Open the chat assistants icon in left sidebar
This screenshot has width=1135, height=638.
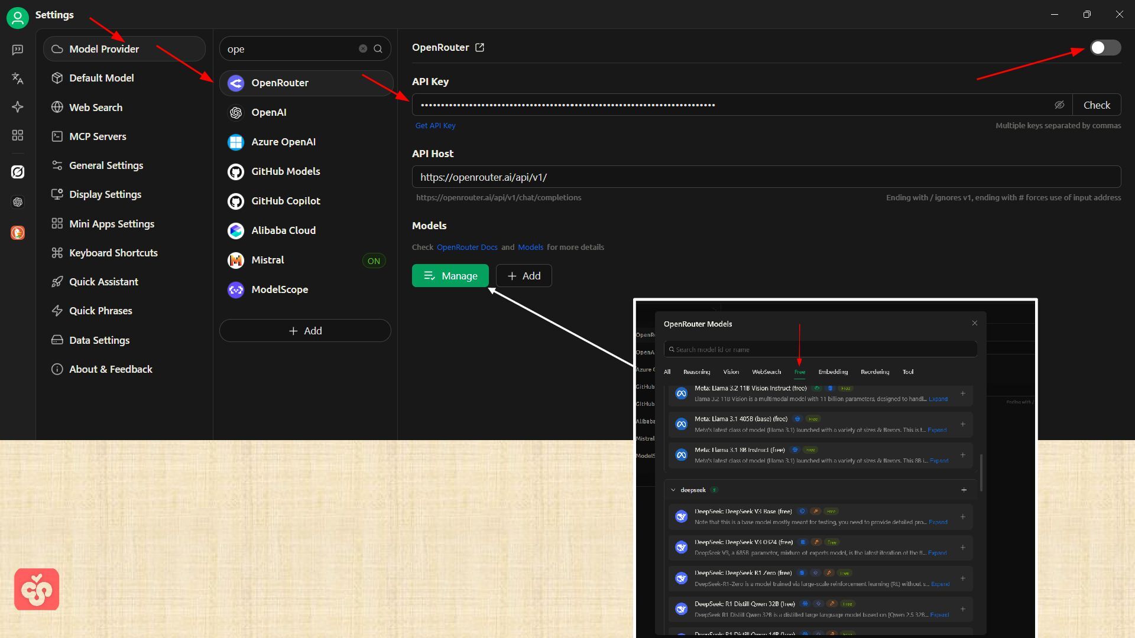18,50
